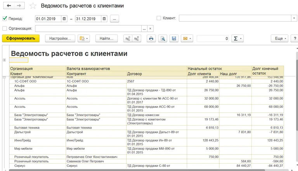
Task: Click the Начальный остаток header
Action: pyautogui.click(x=219, y=69)
